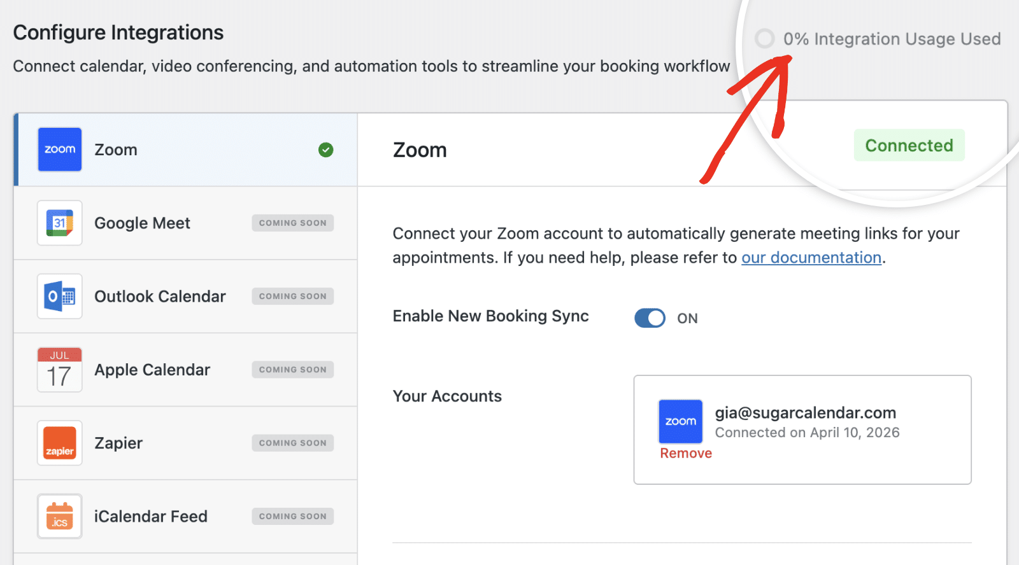
Task: Select the Google Meet integration
Action: [x=185, y=223]
